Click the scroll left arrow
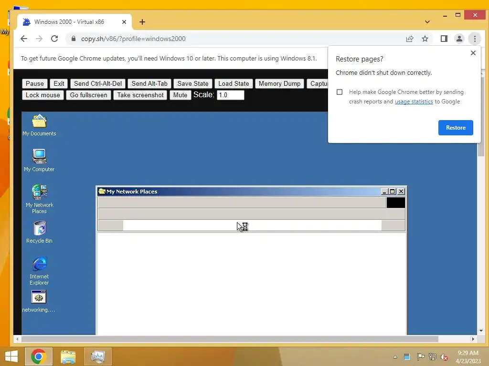Viewport: 489px width, 366px height. pos(17,339)
